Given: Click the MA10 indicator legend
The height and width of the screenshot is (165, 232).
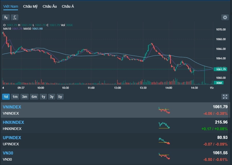Looking at the screenshot, I should [13, 29].
